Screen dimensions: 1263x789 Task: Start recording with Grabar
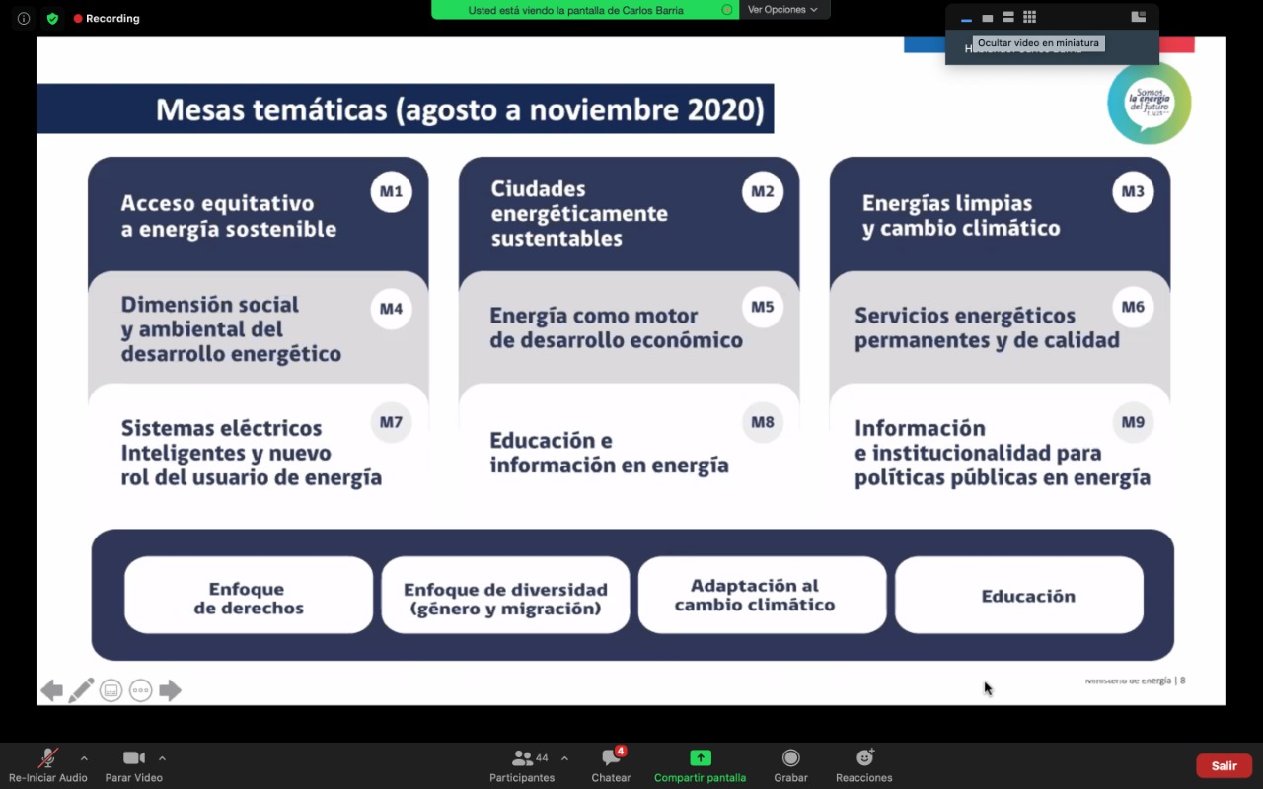(790, 765)
